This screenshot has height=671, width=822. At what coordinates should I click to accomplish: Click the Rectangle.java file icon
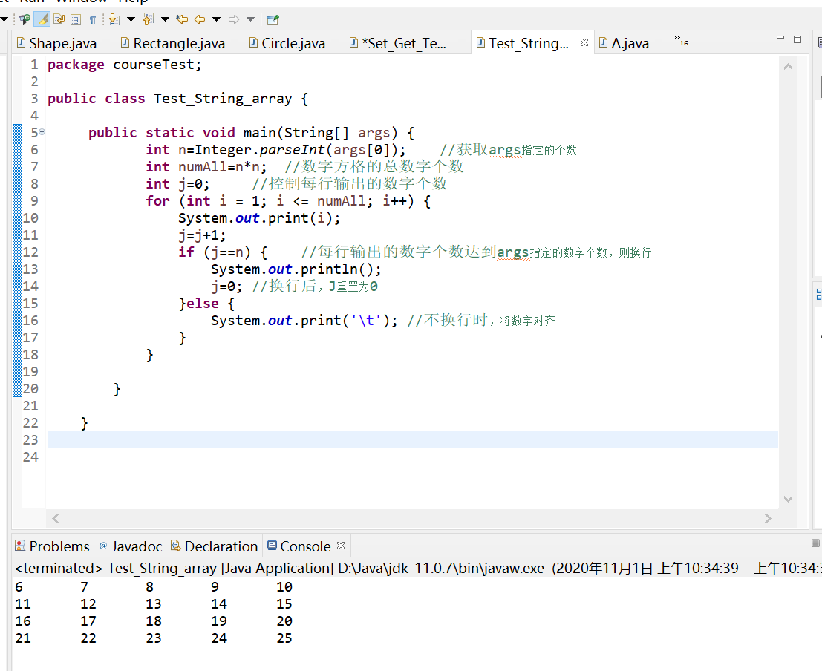125,42
